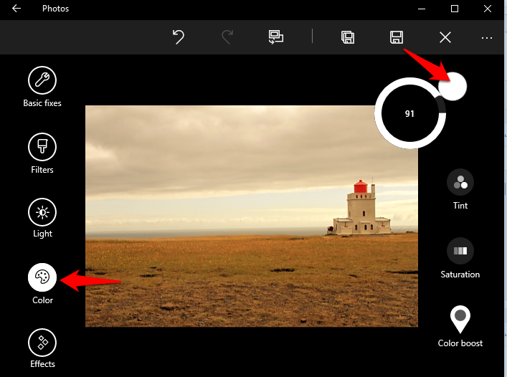Close the Photos window
This screenshot has width=507, height=377.
(x=488, y=9)
